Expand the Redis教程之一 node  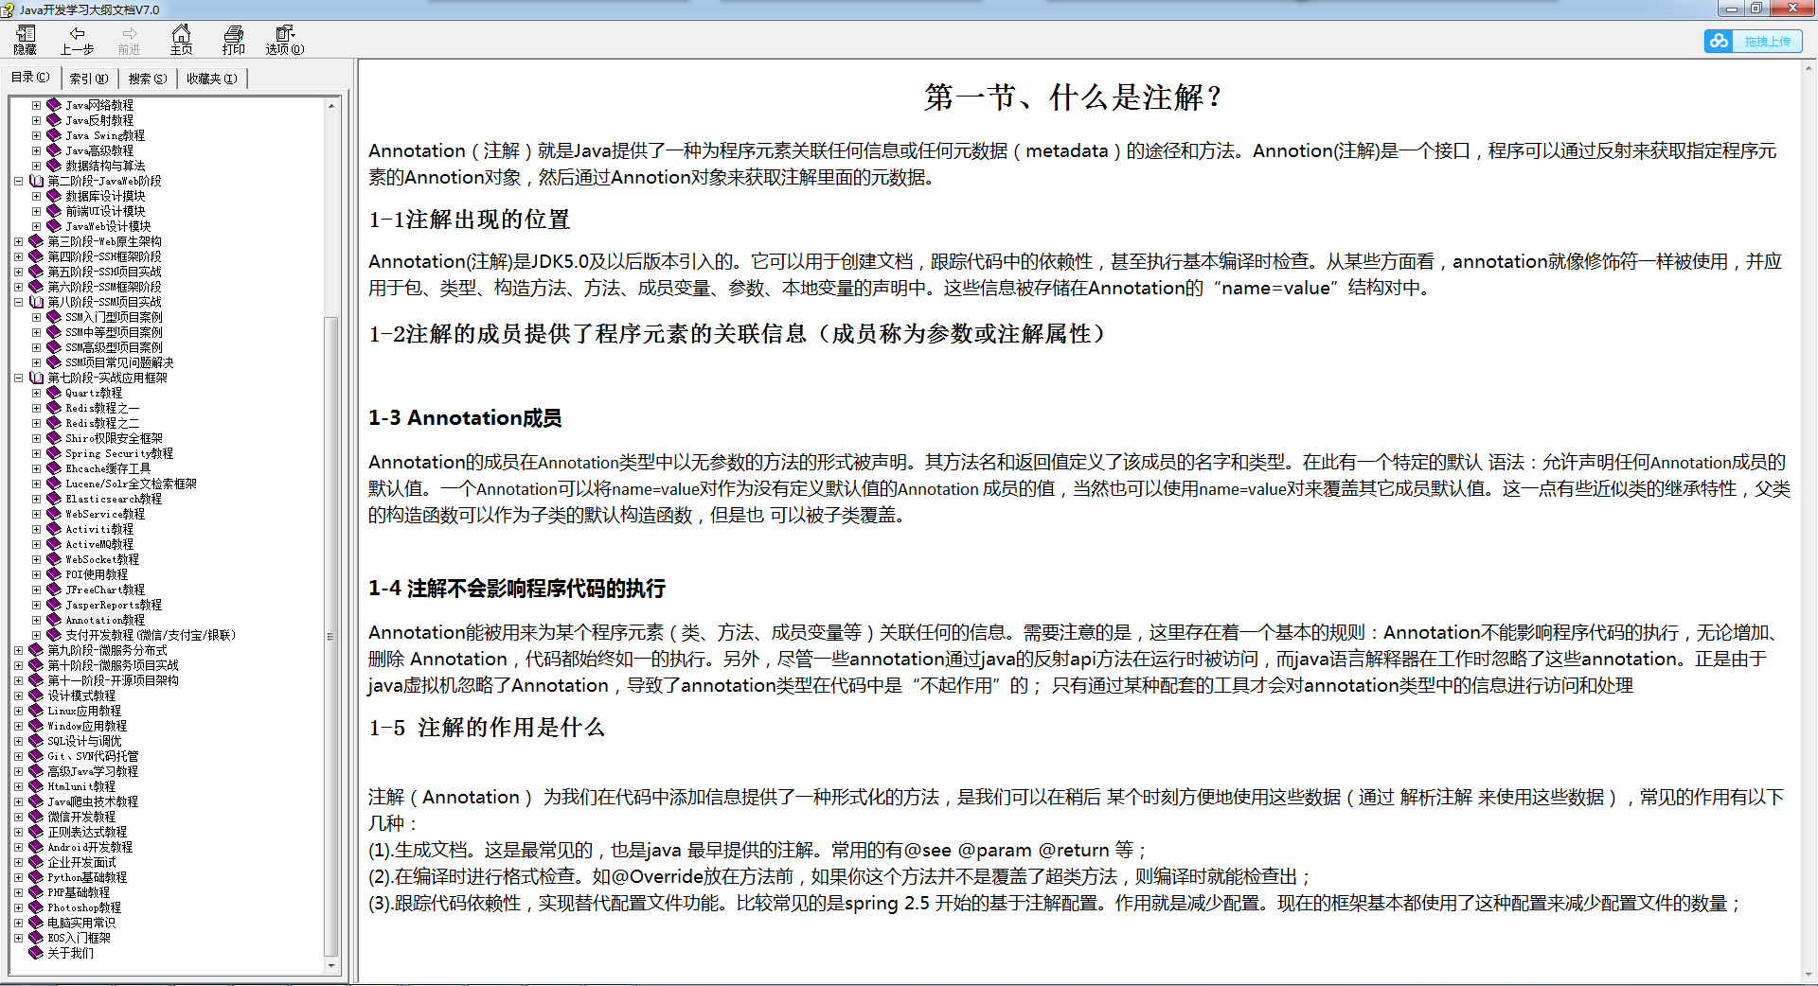click(36, 408)
